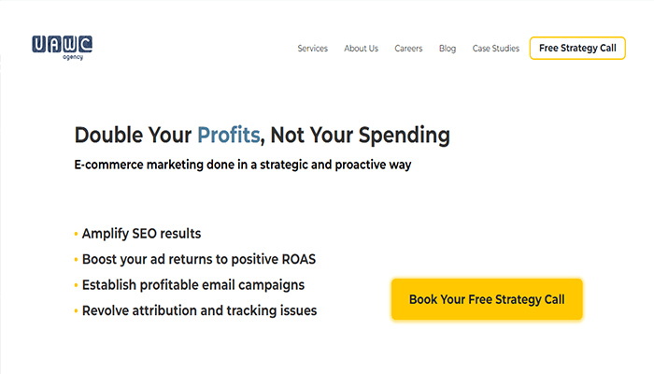Open the Services navigation item

click(x=312, y=49)
